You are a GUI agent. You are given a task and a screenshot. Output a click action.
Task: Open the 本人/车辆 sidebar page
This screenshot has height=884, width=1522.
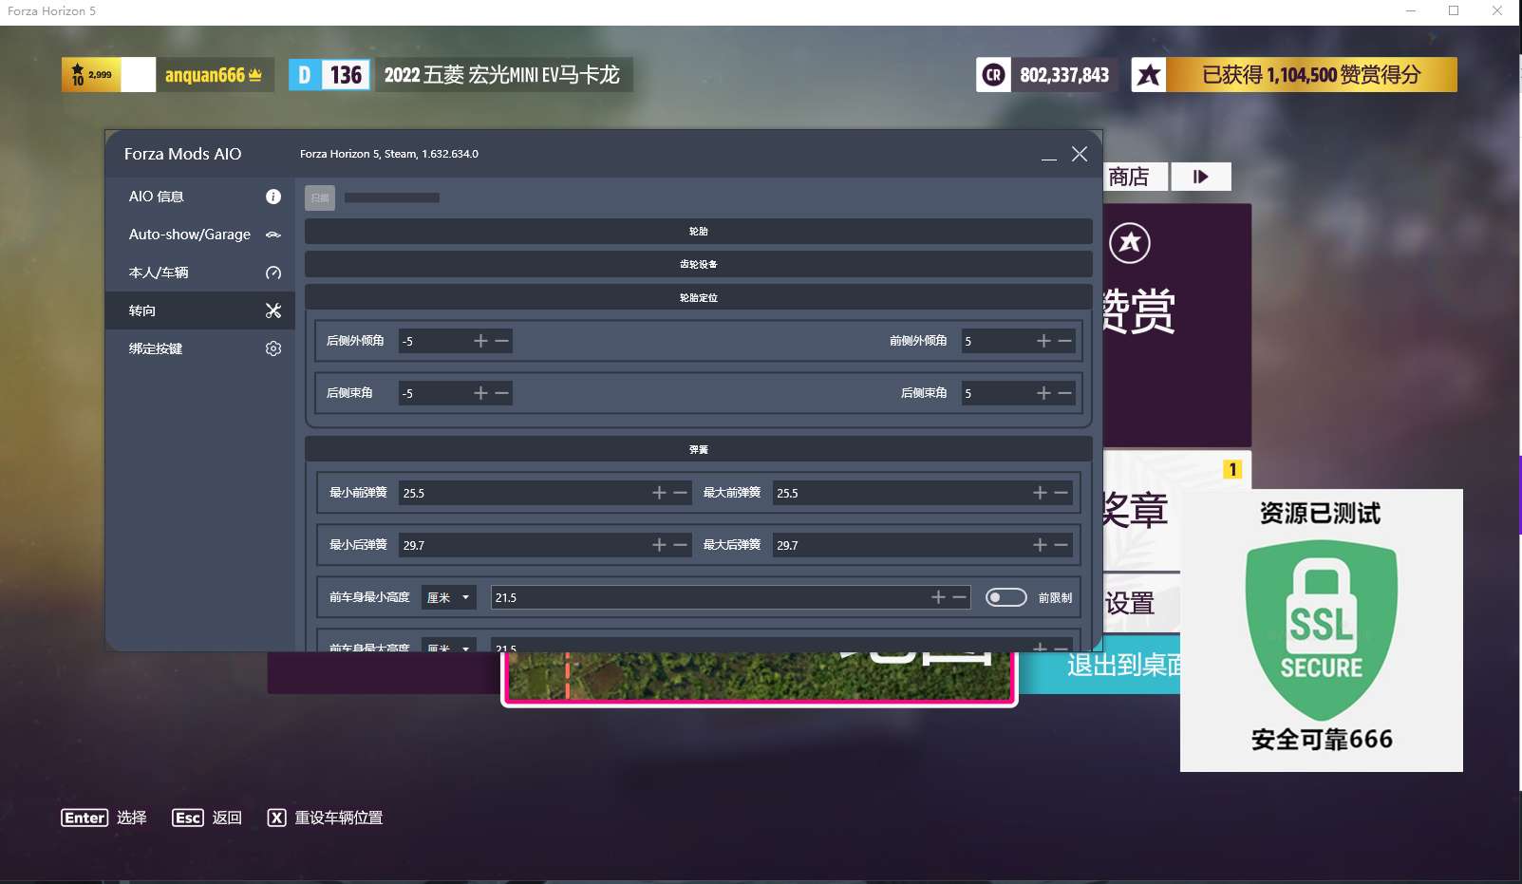tap(200, 273)
